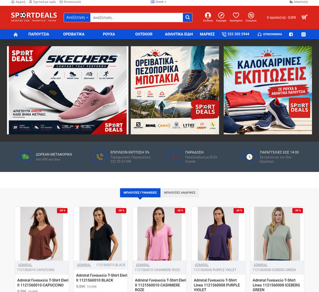Click the clock icon for orders until 14:00
Image resolution: width=319 pixels, height=292 pixels.
(249, 157)
